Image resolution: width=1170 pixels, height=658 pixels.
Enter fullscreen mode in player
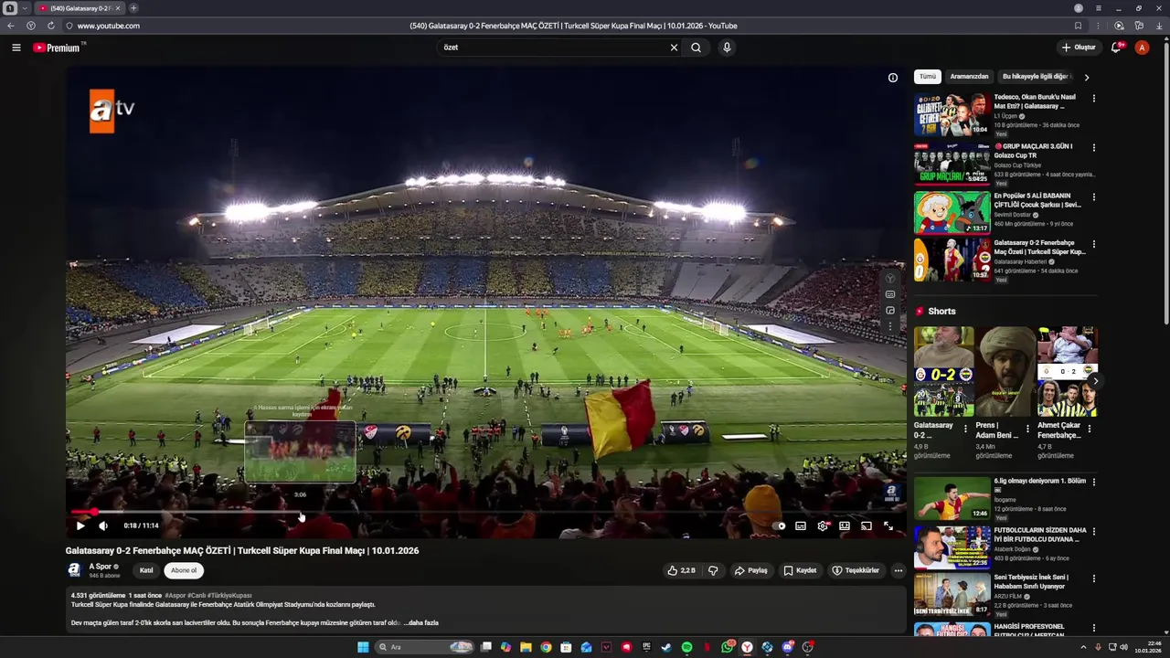[888, 525]
